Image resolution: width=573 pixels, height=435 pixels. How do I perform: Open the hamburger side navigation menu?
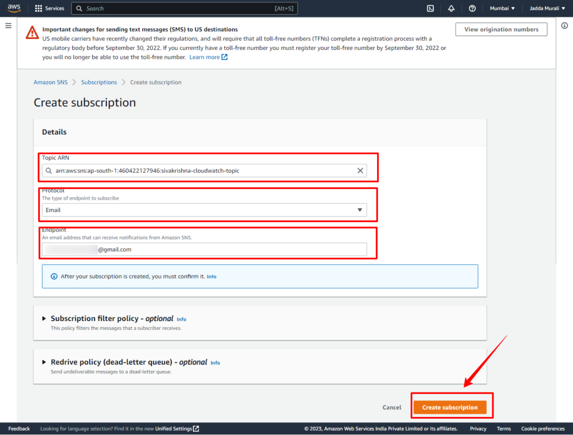8,26
